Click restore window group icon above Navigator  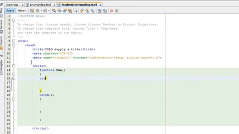point(1,56)
